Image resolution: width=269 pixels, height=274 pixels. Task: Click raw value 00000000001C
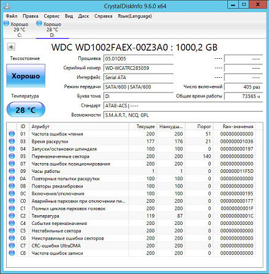(x=237, y=216)
